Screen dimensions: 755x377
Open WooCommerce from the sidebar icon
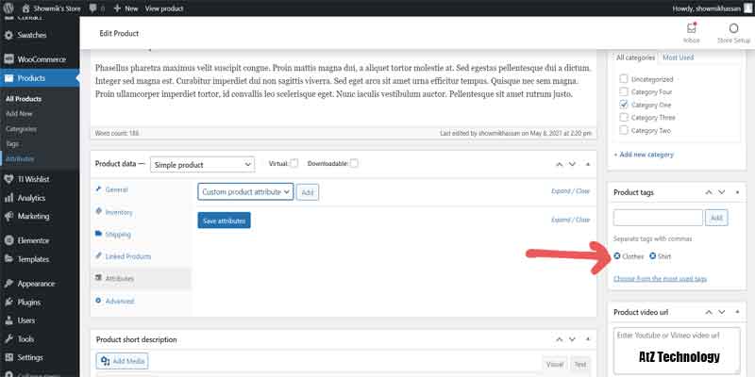click(x=10, y=57)
